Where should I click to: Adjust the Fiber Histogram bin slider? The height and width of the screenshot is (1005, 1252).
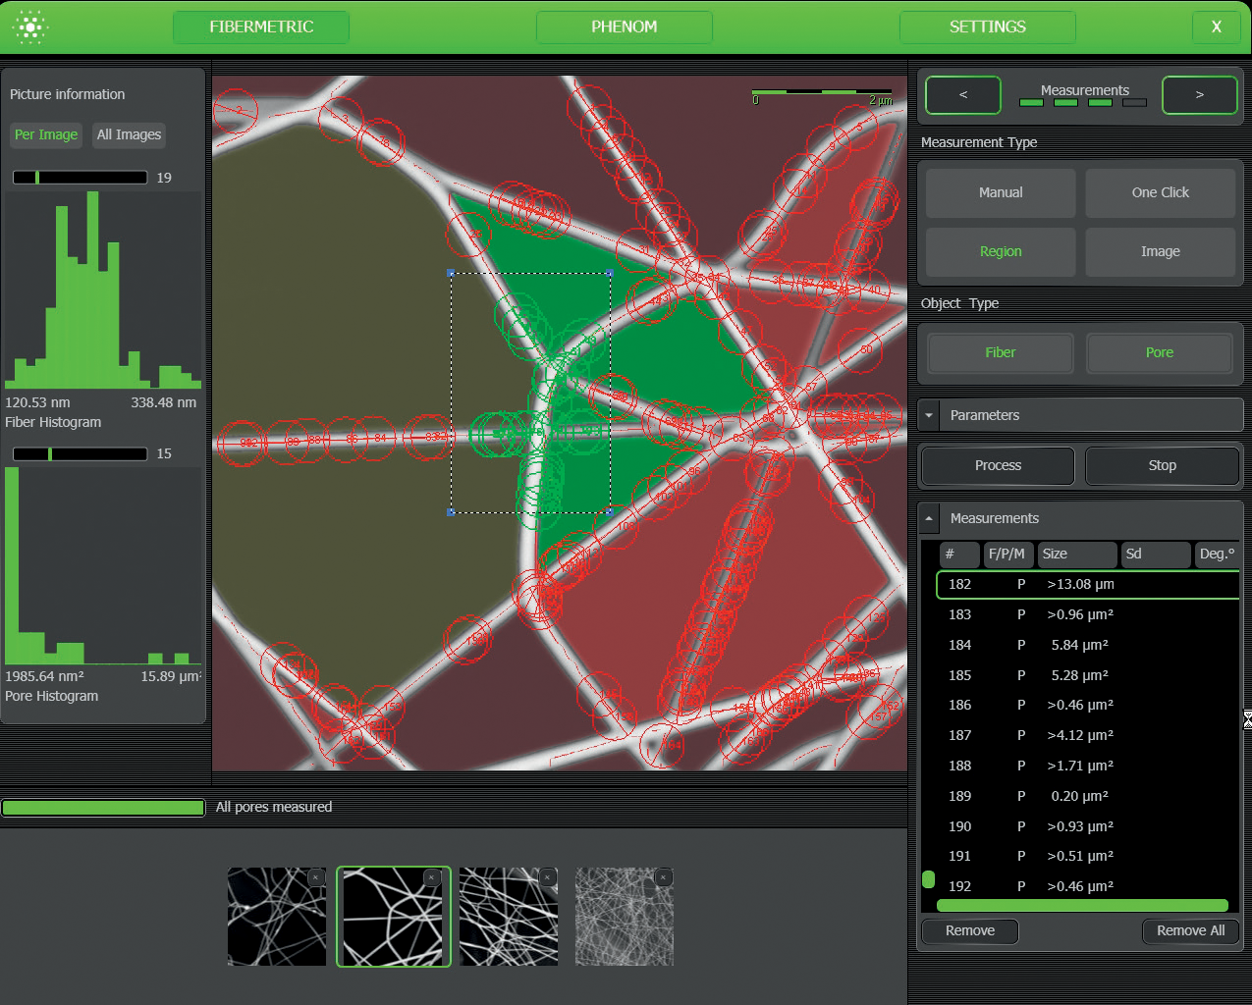click(37, 178)
